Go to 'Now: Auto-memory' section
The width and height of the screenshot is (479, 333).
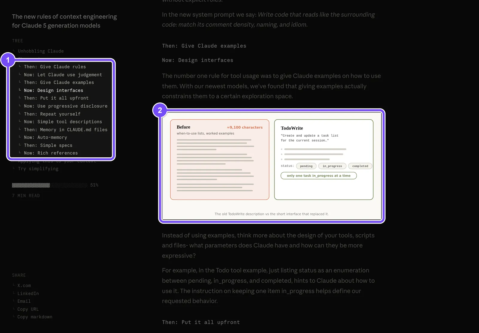tap(46, 137)
